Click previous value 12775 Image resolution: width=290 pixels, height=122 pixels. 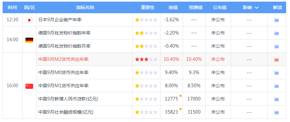[171, 99]
